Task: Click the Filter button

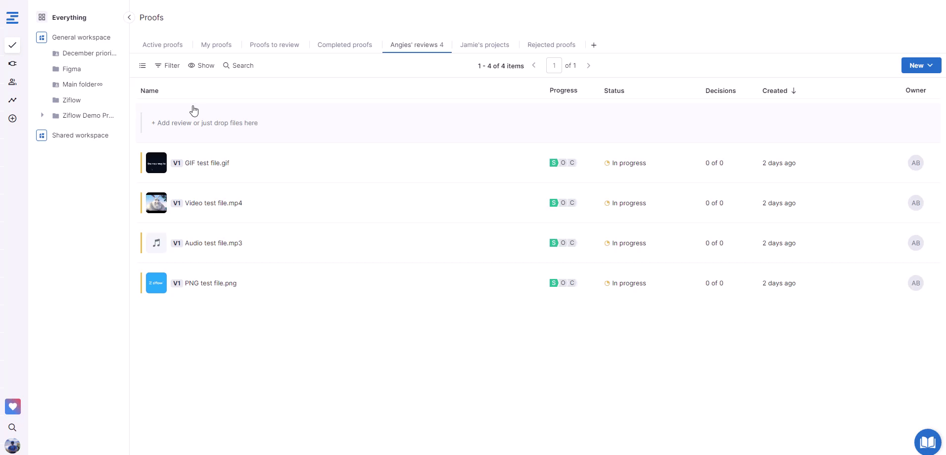Action: [167, 66]
